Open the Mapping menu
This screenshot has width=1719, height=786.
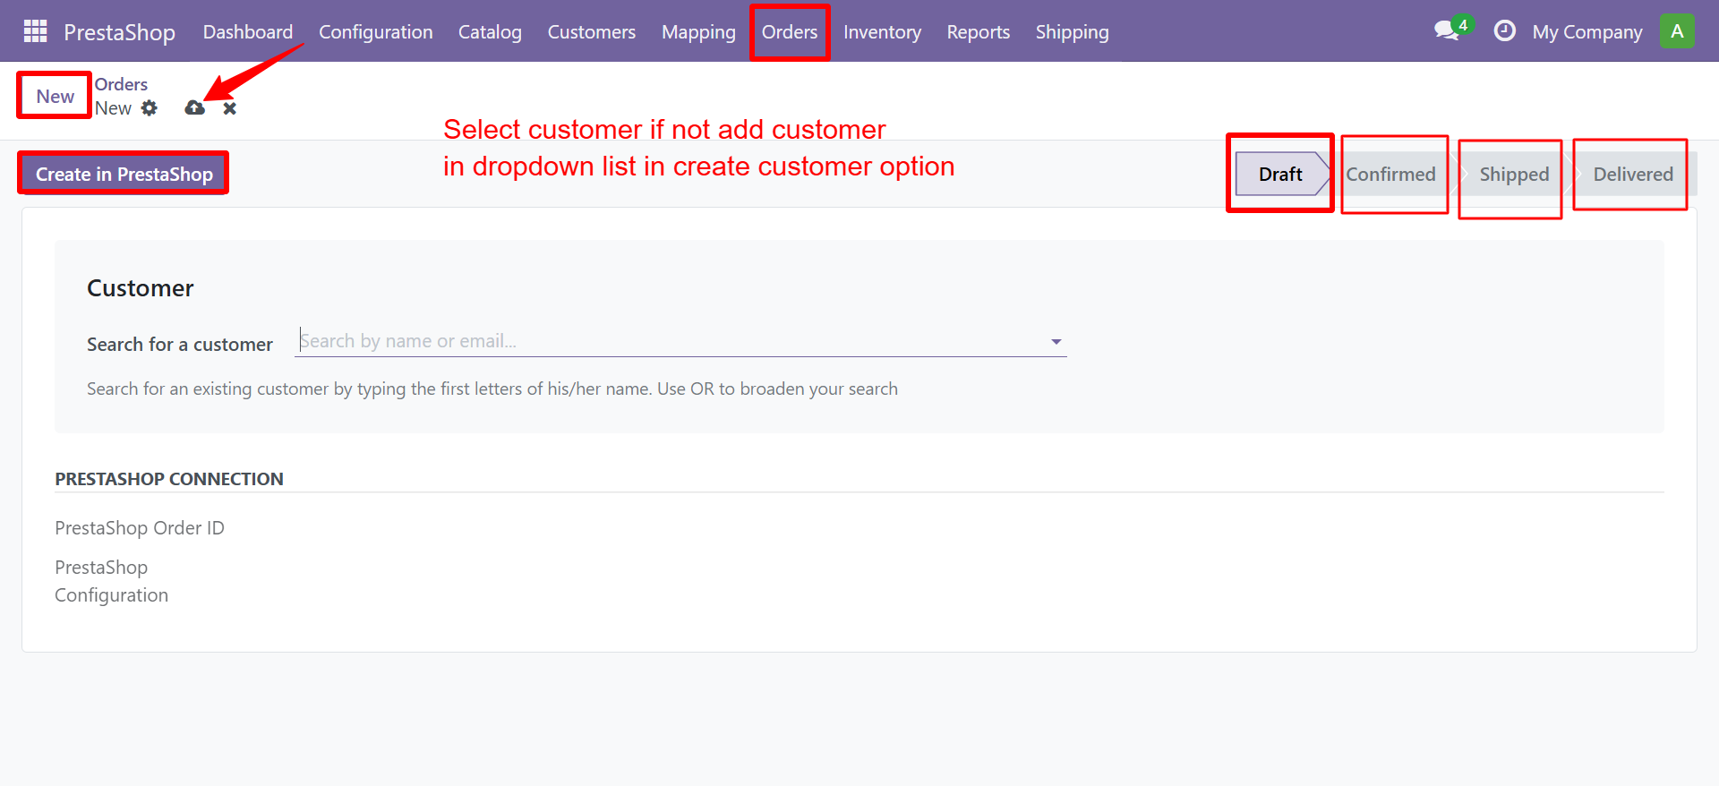pyautogui.click(x=698, y=32)
